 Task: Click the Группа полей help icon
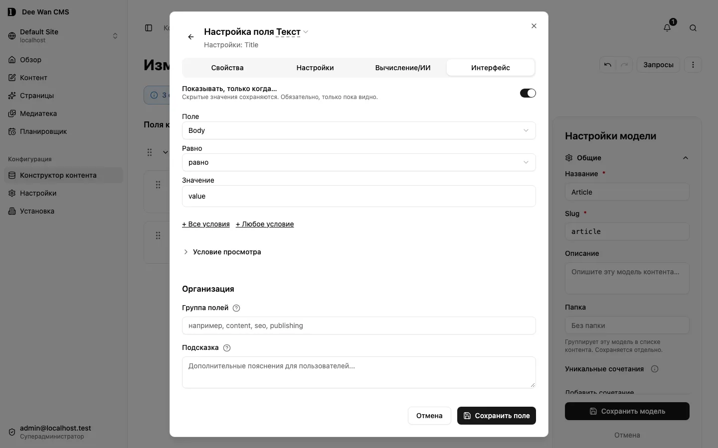[236, 308]
